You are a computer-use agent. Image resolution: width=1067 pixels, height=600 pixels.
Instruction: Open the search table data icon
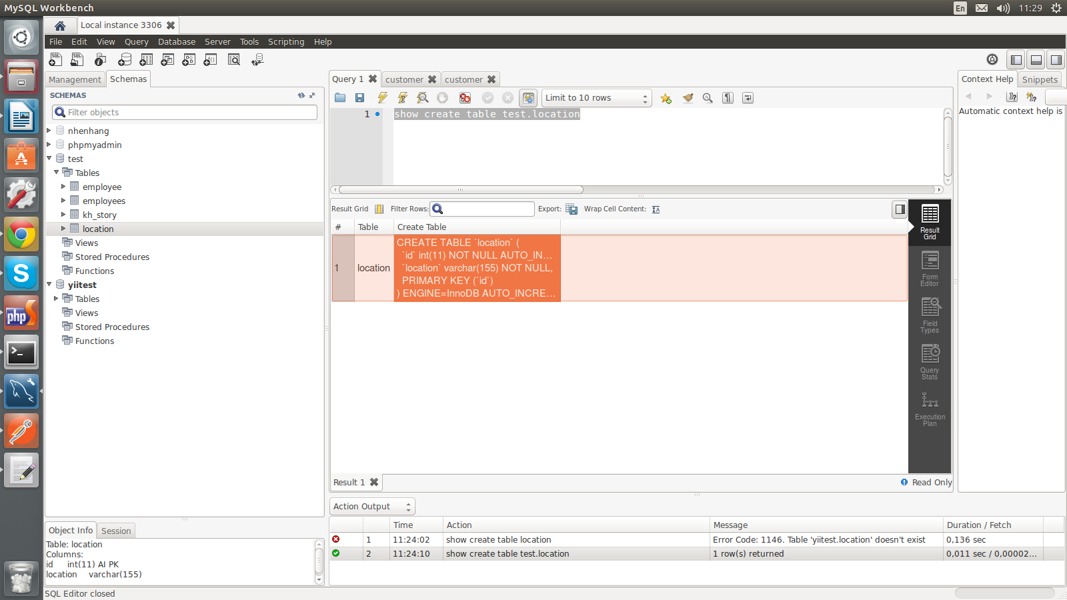click(x=233, y=60)
